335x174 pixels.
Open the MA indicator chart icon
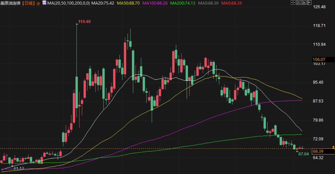[x=44, y=3]
